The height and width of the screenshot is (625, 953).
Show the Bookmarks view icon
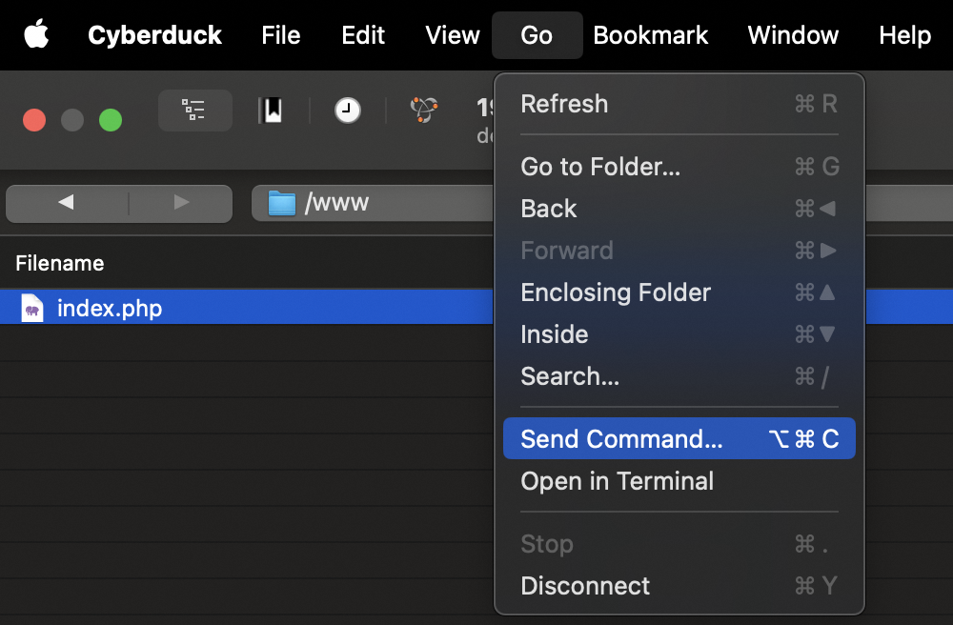[272, 111]
